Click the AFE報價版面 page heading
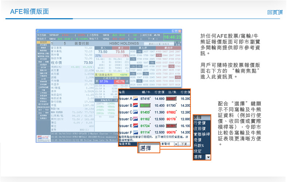 (30, 12)
